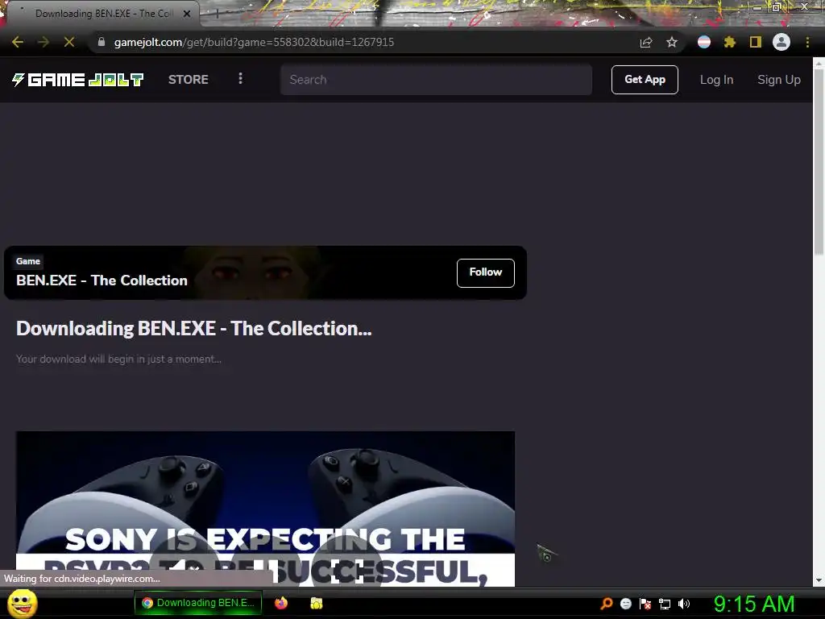Open the yellow folder taskbar icon
825x619 pixels.
pos(316,603)
